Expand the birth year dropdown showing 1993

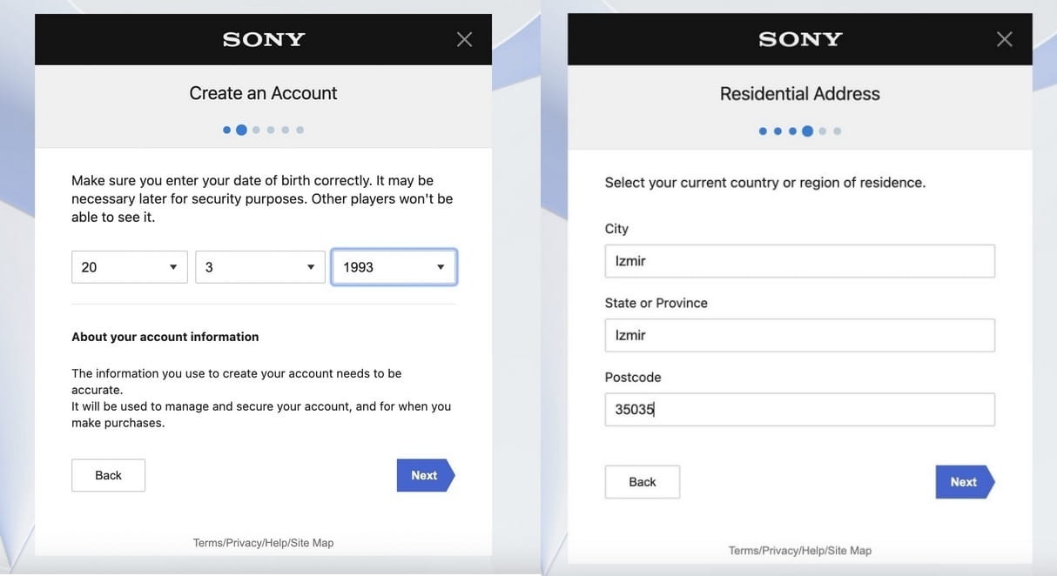pos(394,267)
